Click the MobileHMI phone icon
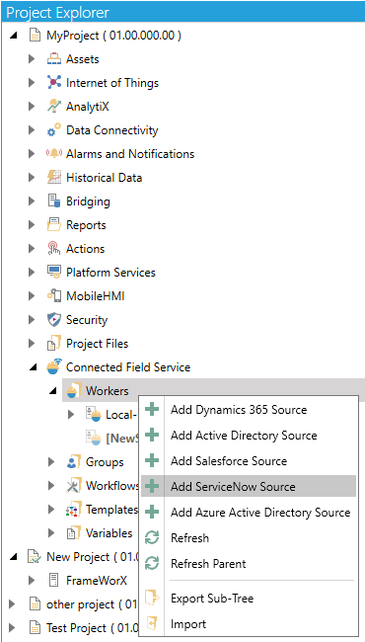This screenshot has height=642, width=365. coord(54,296)
